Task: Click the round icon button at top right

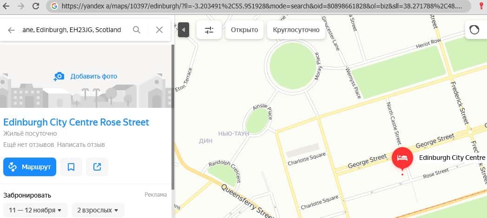Action: point(474,30)
